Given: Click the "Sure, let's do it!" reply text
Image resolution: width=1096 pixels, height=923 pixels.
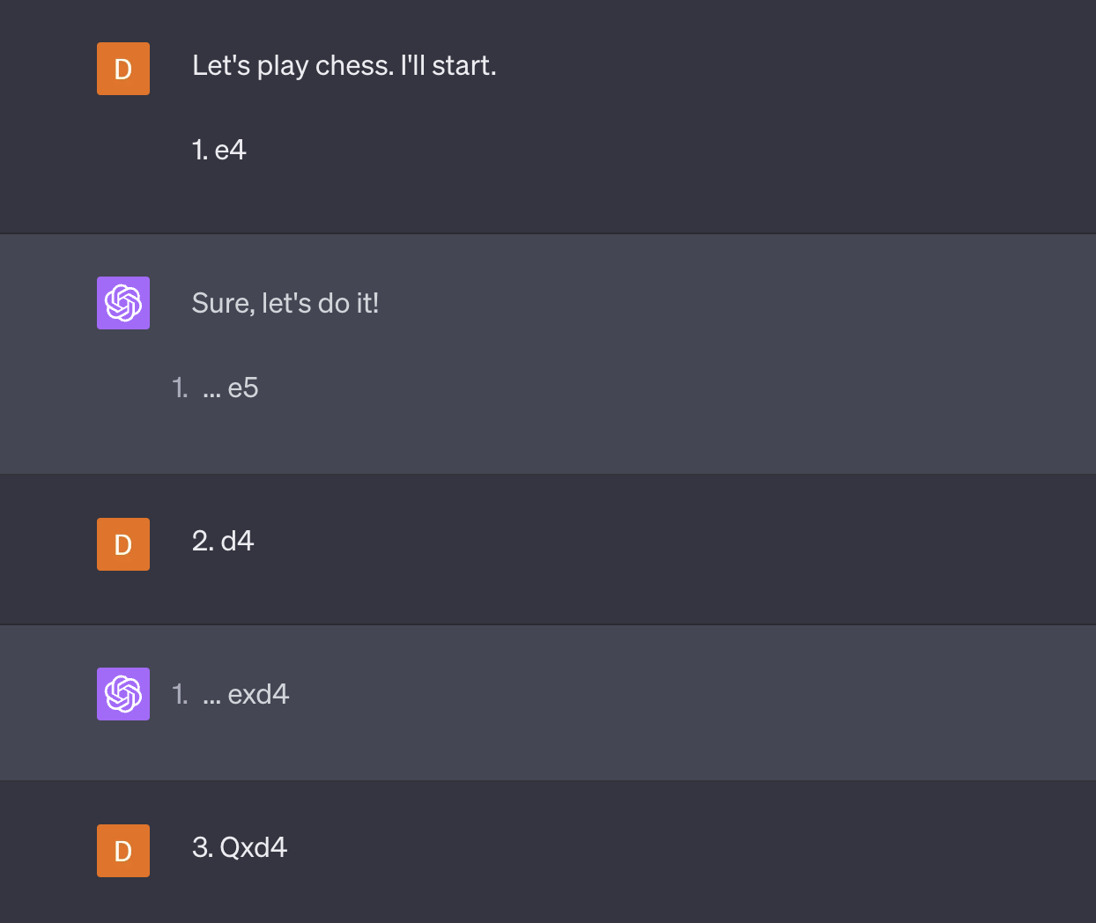Looking at the screenshot, I should pos(285,304).
